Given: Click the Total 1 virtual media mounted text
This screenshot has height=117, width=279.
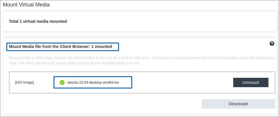Looking at the screenshot, I should [38, 21].
